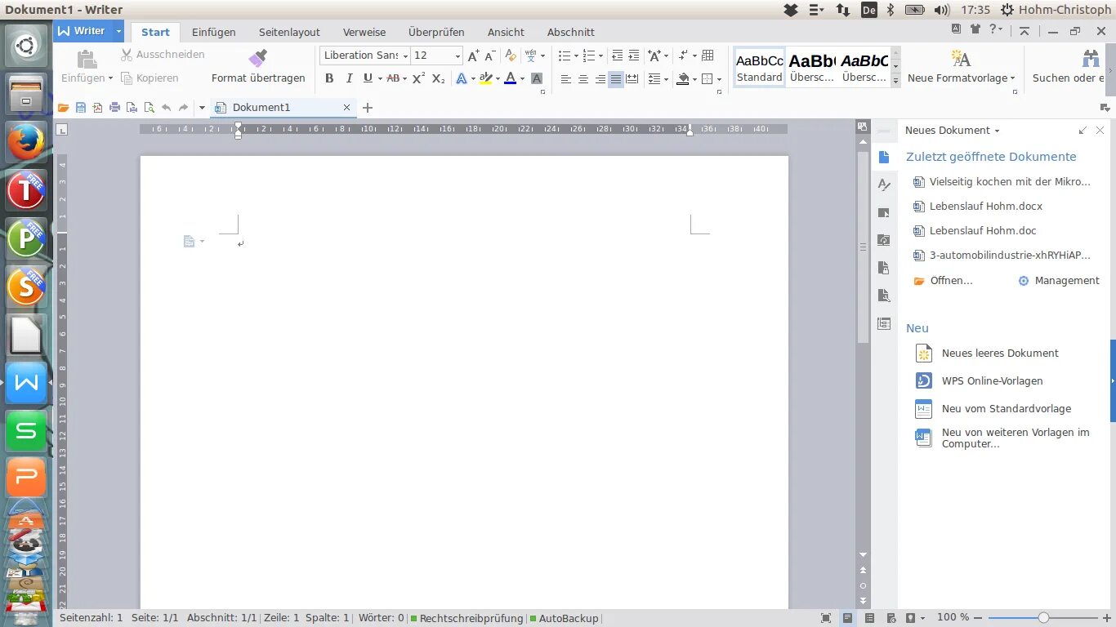1116x627 pixels.
Task: Decrease font size with A- button
Action: pyautogui.click(x=490, y=56)
